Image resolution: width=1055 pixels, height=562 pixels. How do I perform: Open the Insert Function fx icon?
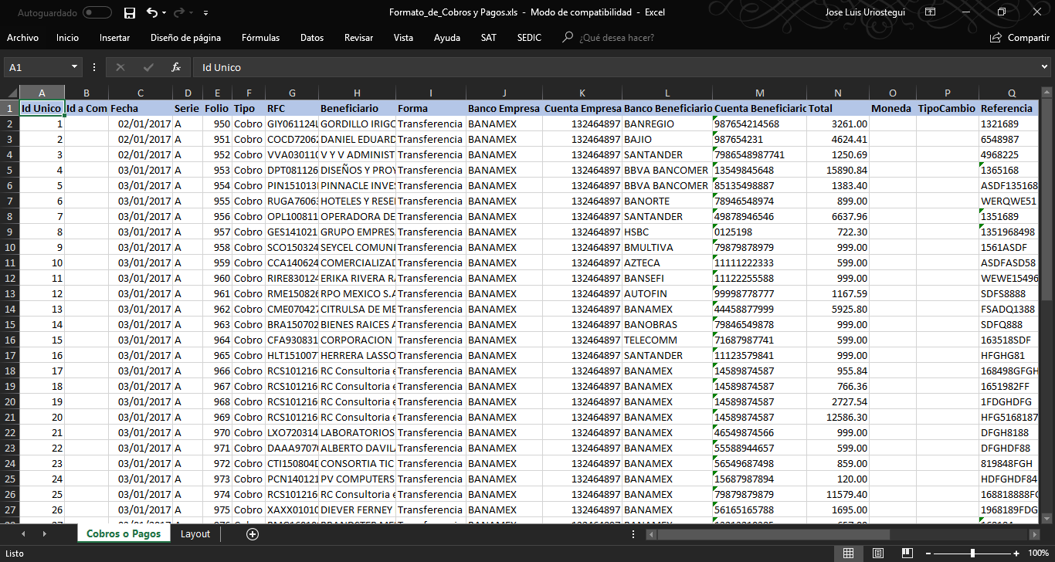[x=176, y=67]
